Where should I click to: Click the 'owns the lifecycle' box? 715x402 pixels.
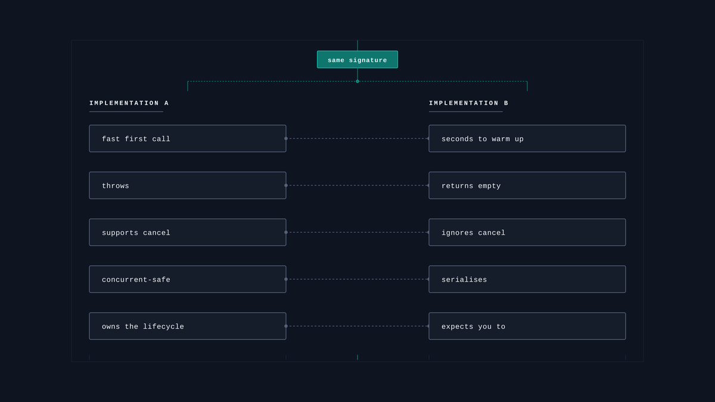coord(188,326)
